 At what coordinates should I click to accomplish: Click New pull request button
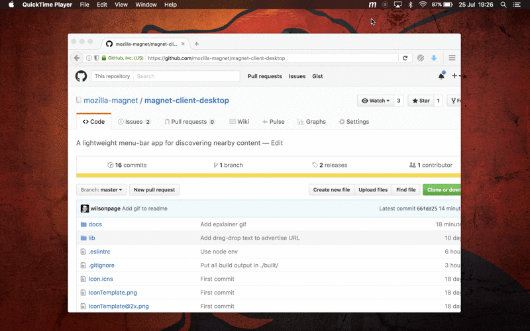point(154,190)
